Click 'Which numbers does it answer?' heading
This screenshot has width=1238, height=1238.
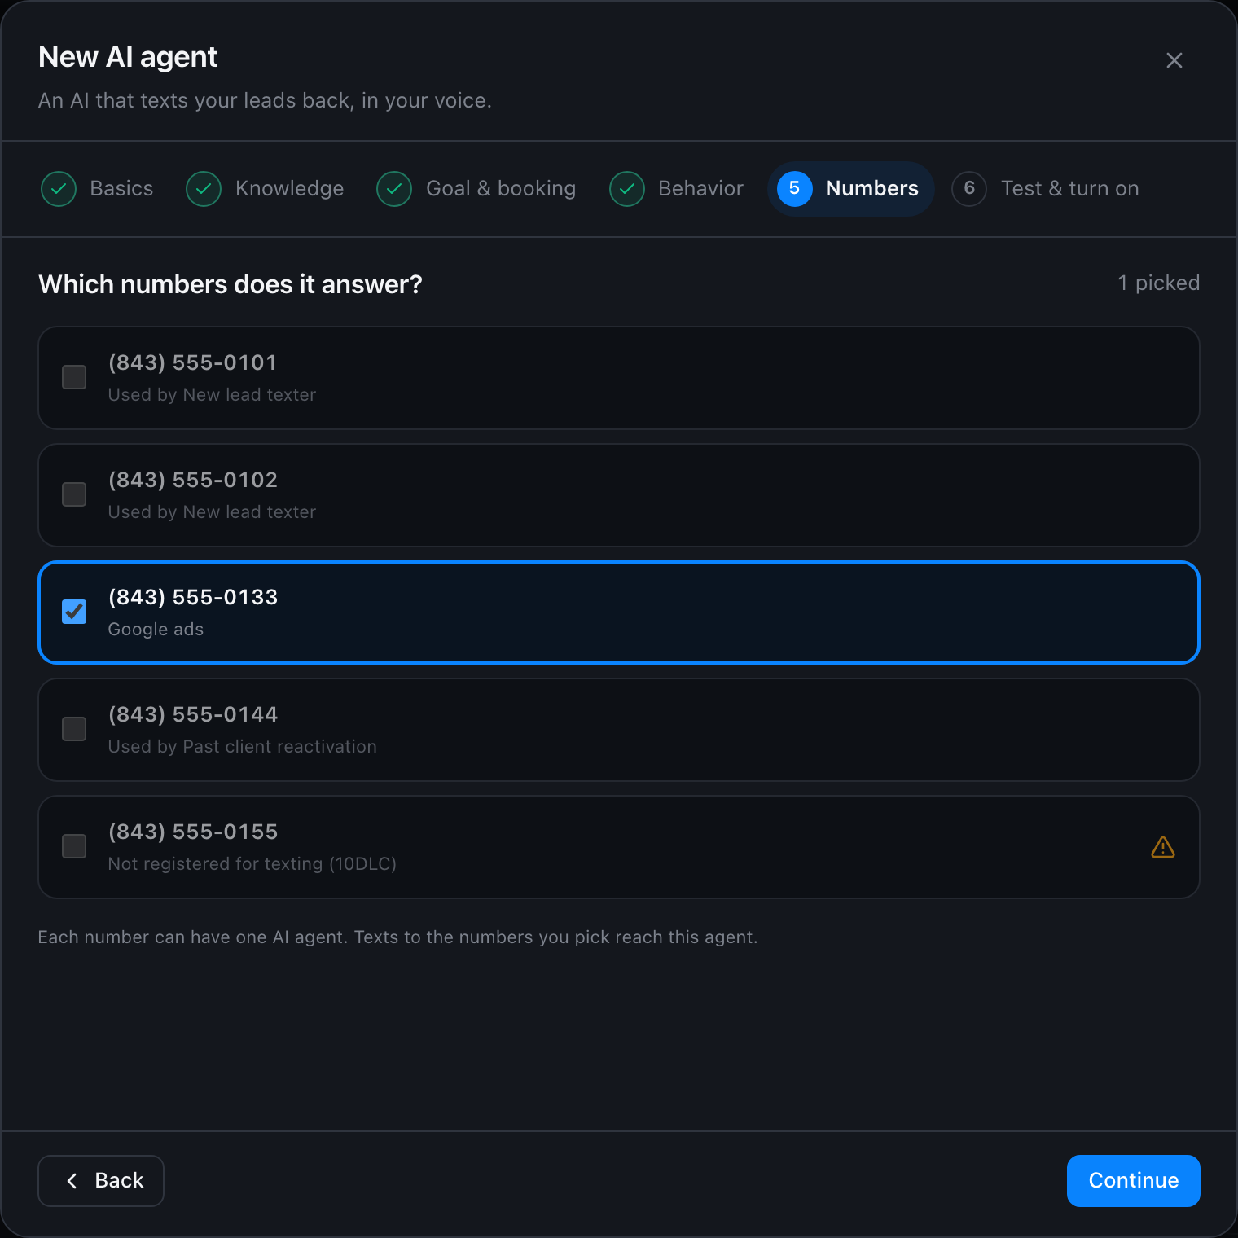[x=230, y=284]
